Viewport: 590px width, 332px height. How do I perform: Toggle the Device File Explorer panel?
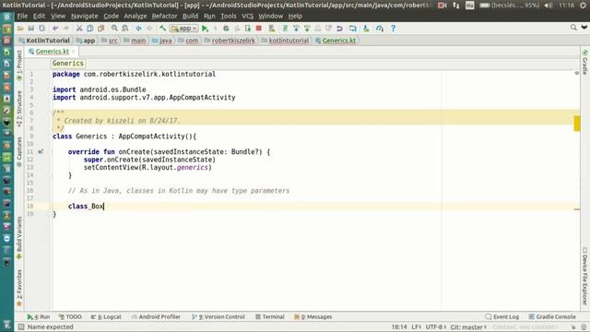pos(585,276)
